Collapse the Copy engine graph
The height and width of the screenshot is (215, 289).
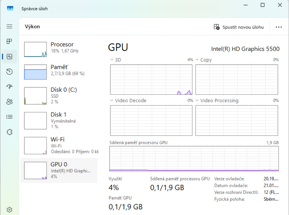tap(197, 60)
